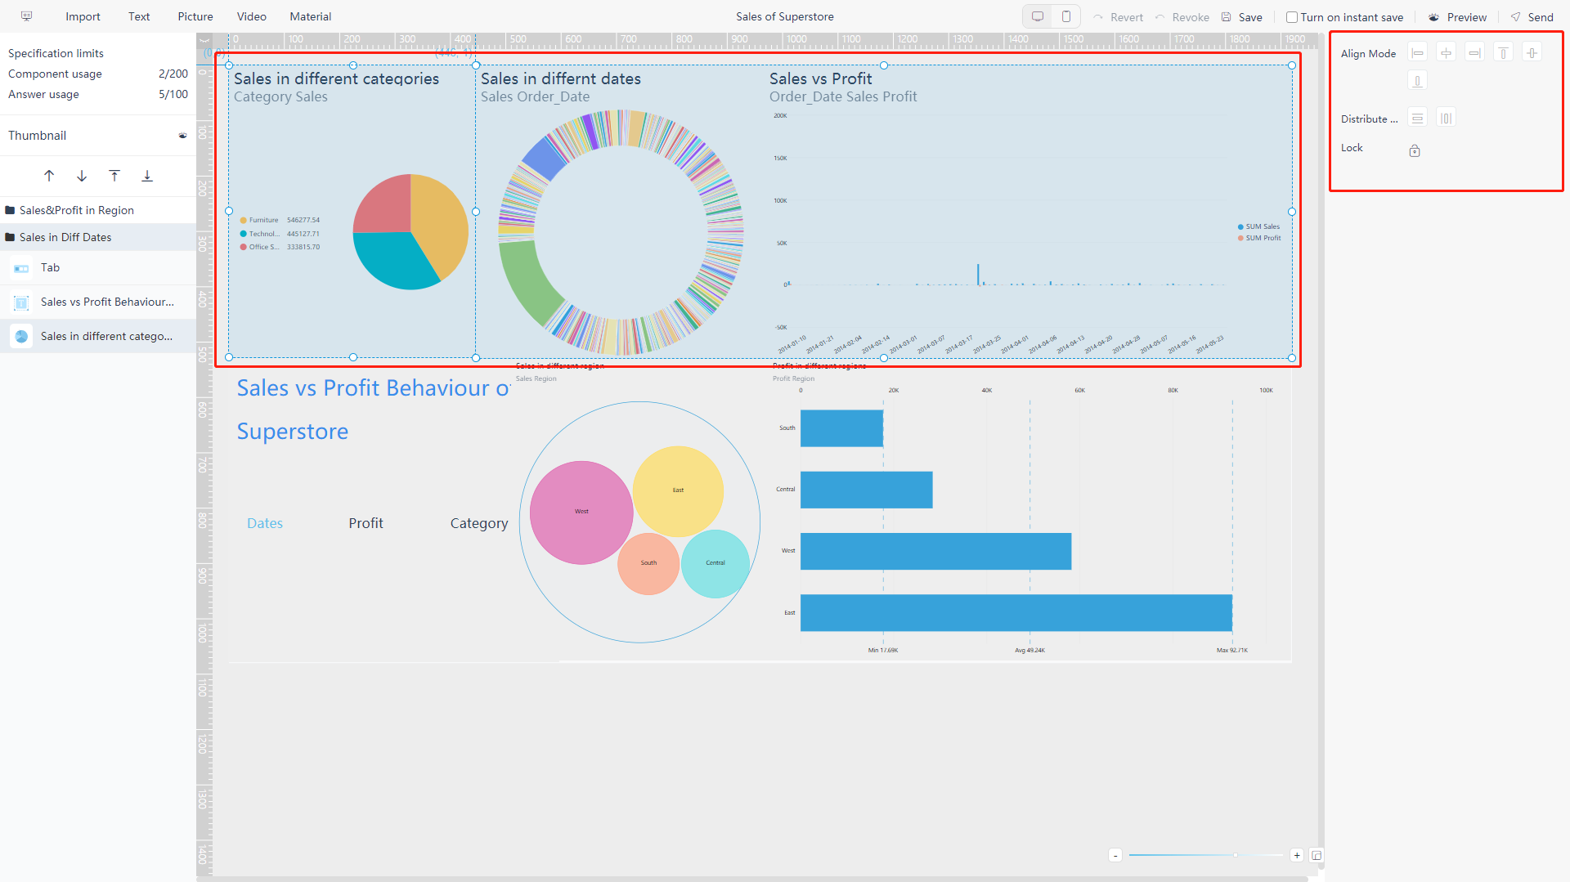Open the Import menu
This screenshot has width=1570, height=882.
tap(83, 16)
